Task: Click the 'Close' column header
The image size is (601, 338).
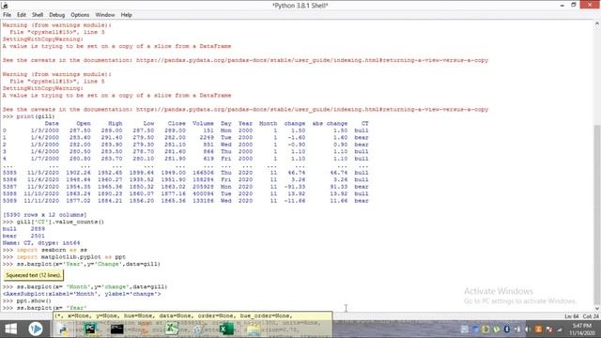Action: point(177,123)
